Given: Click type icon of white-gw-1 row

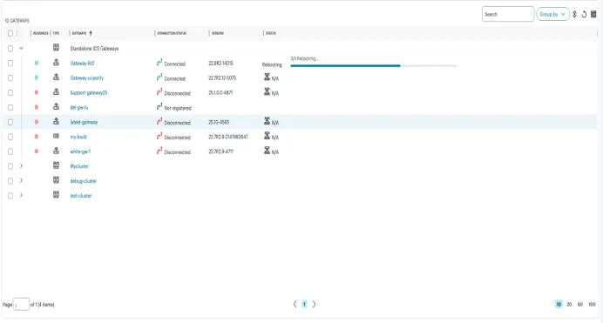Looking at the screenshot, I should (x=56, y=151).
